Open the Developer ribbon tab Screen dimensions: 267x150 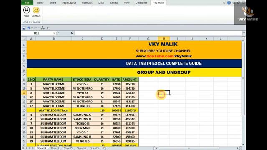click(x=141, y=3)
